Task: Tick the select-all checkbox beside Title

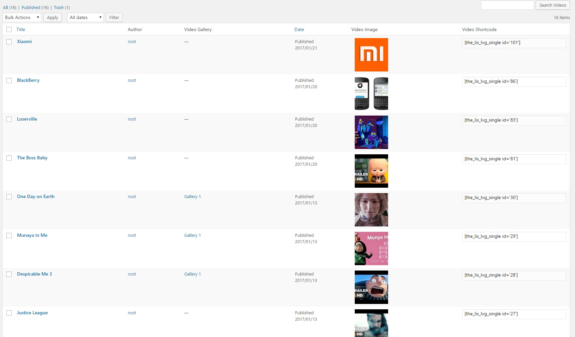Action: click(9, 29)
